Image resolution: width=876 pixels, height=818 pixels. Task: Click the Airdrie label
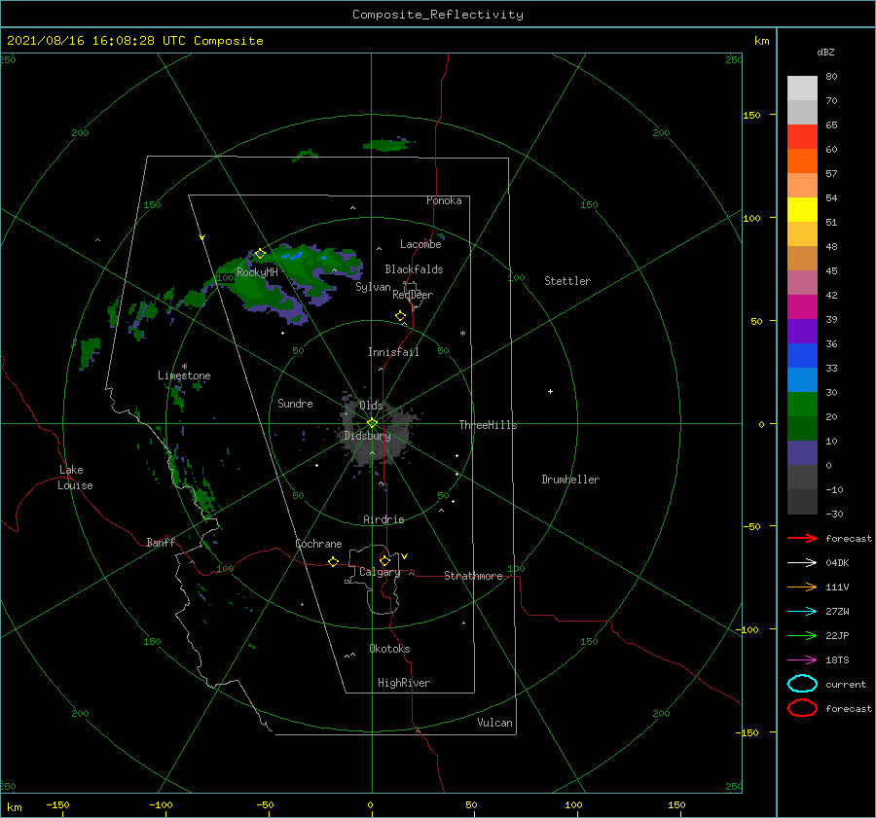383,519
